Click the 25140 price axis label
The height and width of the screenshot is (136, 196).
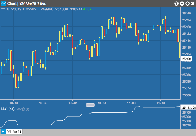pos(187,13)
